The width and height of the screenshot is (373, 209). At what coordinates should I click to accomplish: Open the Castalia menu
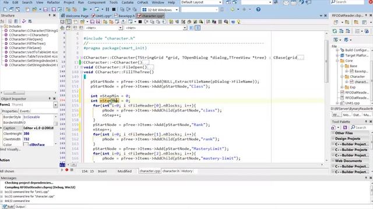[x=127, y=2]
